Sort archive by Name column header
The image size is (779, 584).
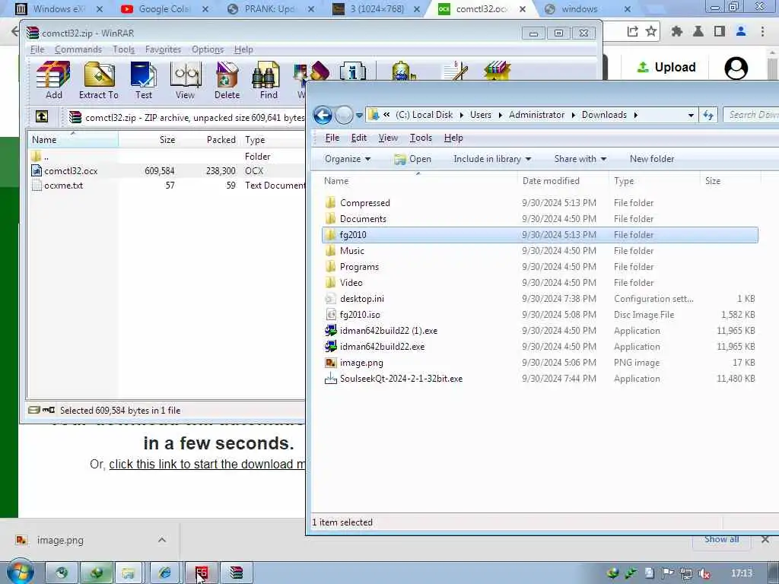pyautogui.click(x=73, y=140)
